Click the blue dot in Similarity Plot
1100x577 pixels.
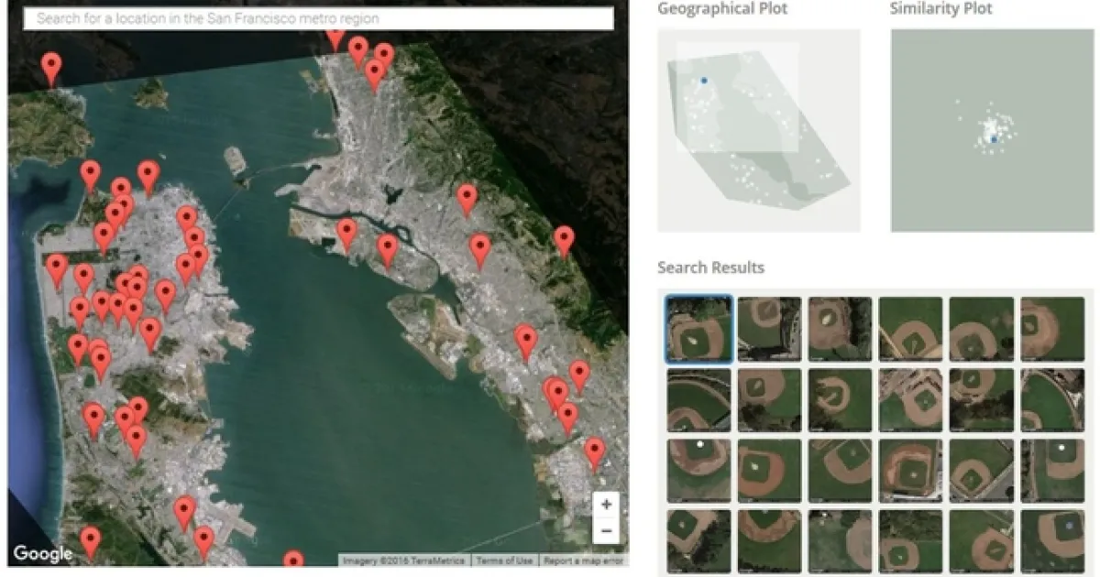click(x=994, y=139)
